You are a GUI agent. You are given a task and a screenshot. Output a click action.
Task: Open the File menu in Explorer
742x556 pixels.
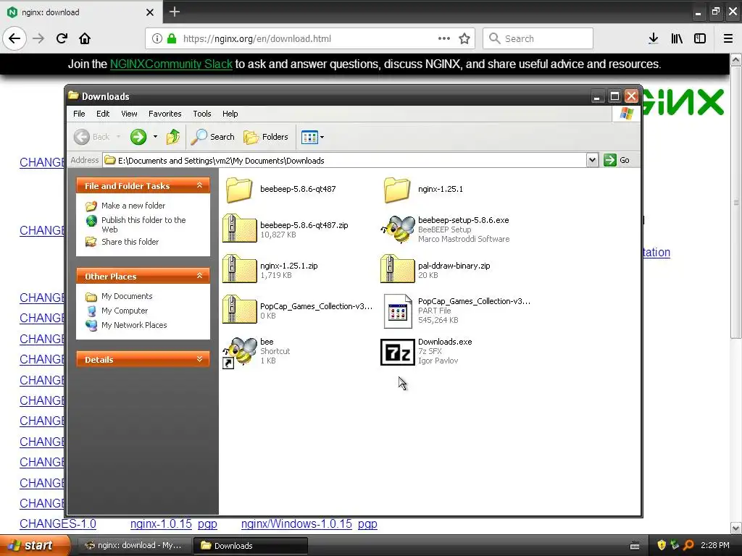point(79,114)
